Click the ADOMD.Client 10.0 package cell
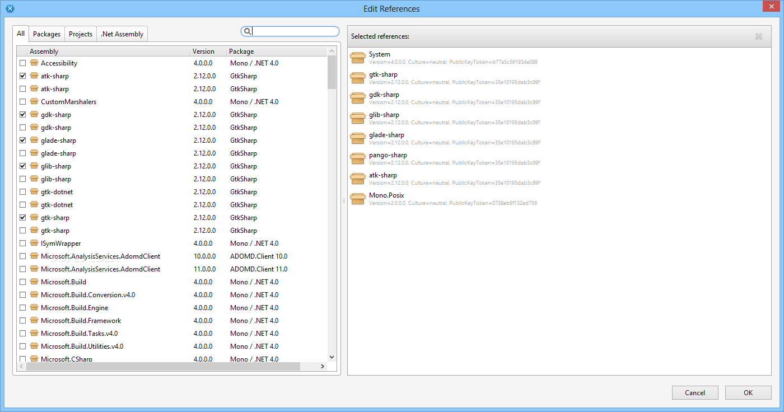 [x=259, y=256]
